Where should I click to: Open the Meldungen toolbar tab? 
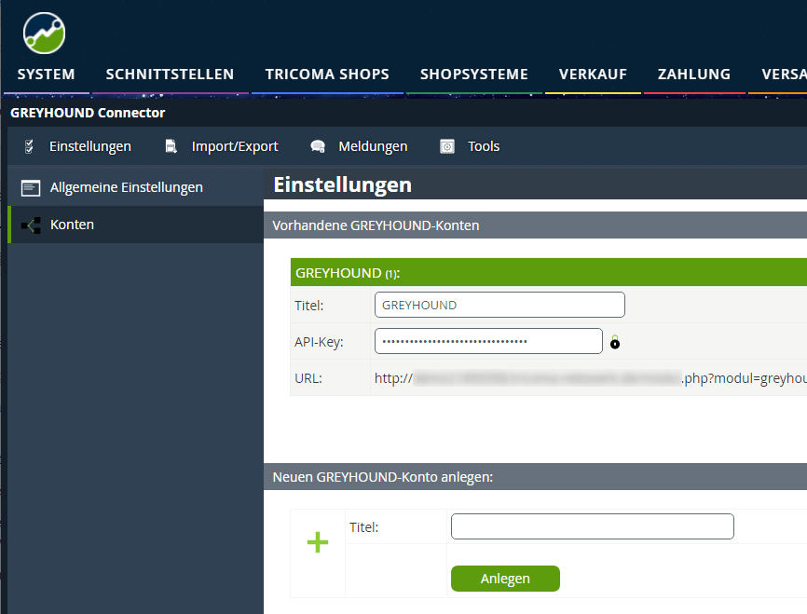373,146
